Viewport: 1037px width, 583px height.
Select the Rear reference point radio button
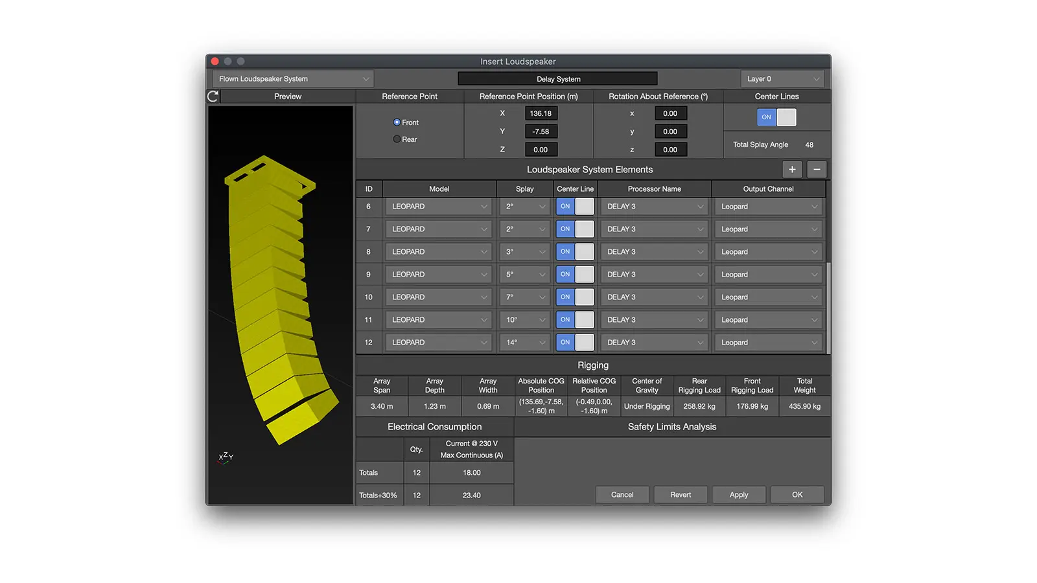[x=397, y=139]
